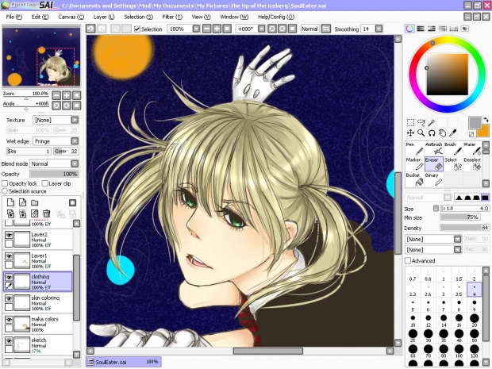Create a new normal layer
492x369 pixels.
tap(10, 202)
